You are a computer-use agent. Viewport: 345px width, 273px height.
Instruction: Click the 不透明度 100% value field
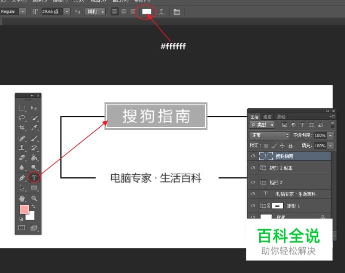coord(320,135)
